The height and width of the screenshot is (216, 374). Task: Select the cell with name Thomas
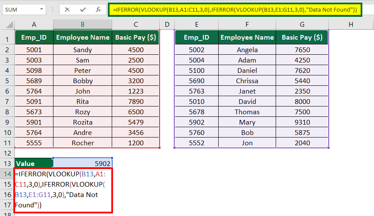[x=247, y=112]
